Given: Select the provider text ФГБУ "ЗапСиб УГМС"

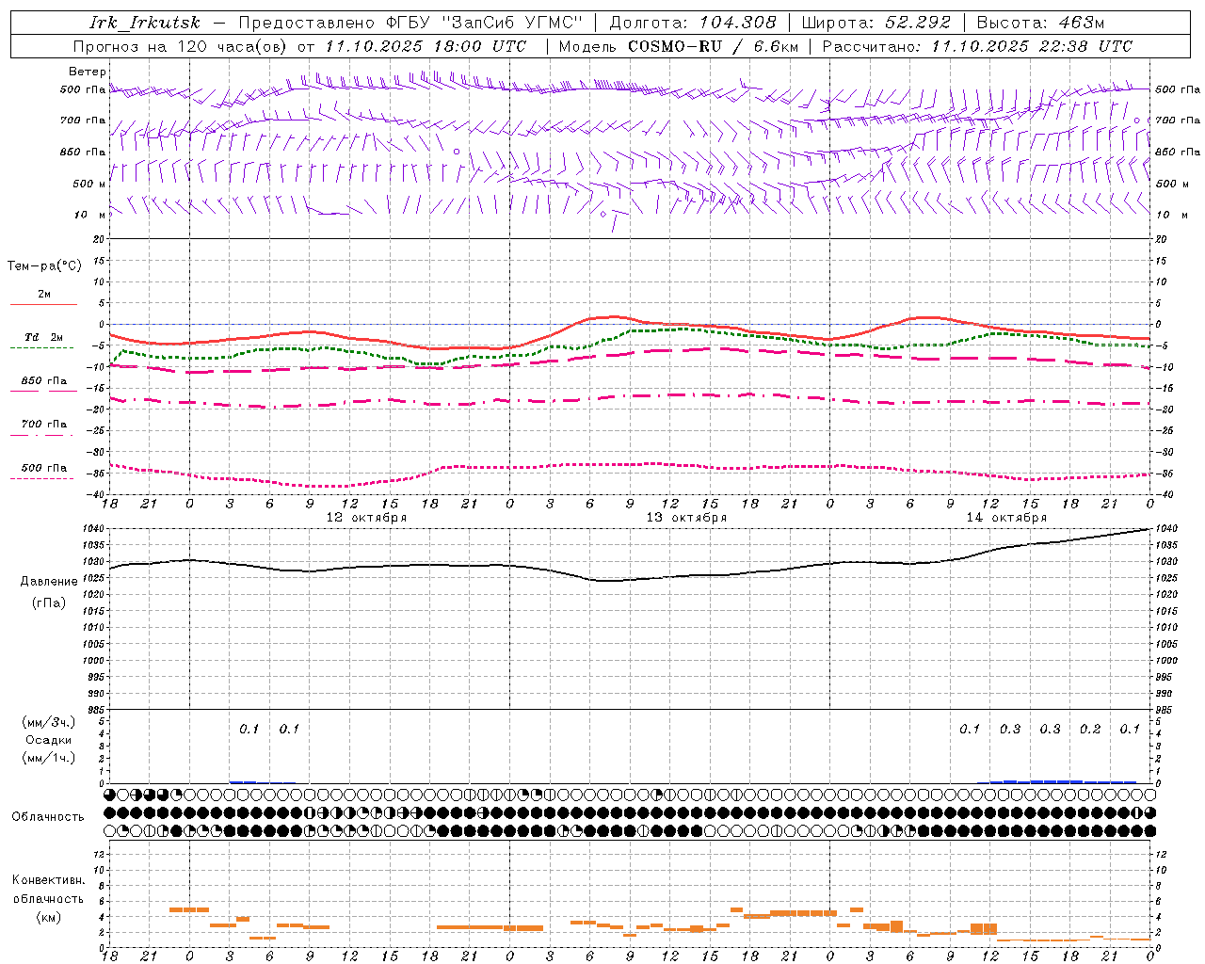Looking at the screenshot, I should pyautogui.click(x=486, y=23).
